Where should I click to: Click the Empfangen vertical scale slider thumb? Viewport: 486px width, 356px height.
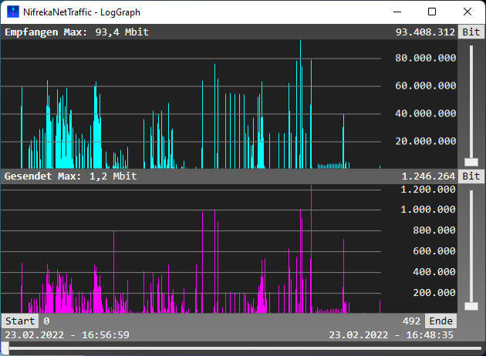[471, 162]
